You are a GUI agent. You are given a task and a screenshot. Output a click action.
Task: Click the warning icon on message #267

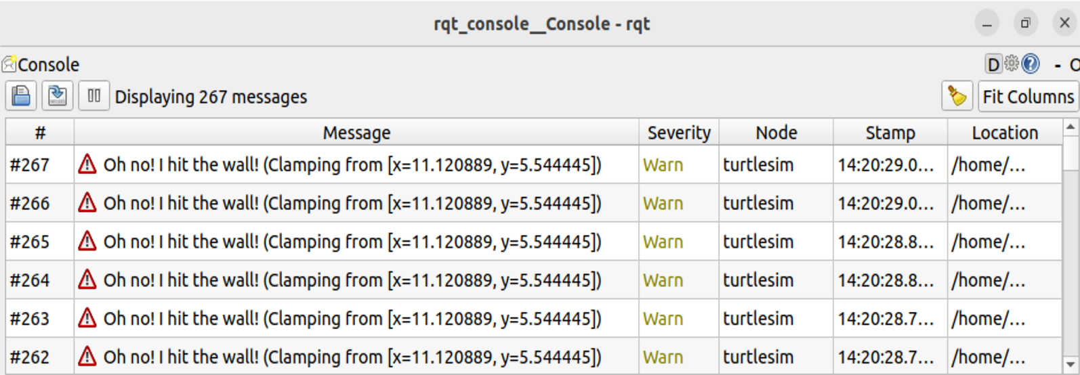point(87,164)
